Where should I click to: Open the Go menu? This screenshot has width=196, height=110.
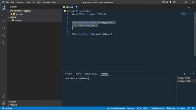coord(34,2)
